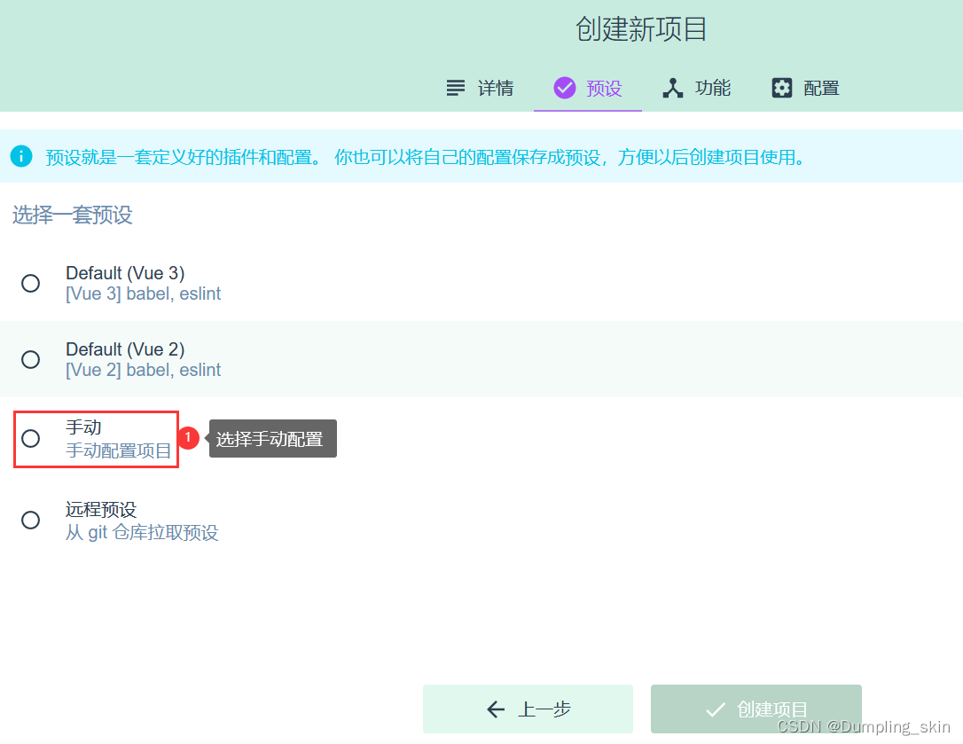
Task: Click the '从 git 仓库拉取预设' description
Action: coord(142,533)
